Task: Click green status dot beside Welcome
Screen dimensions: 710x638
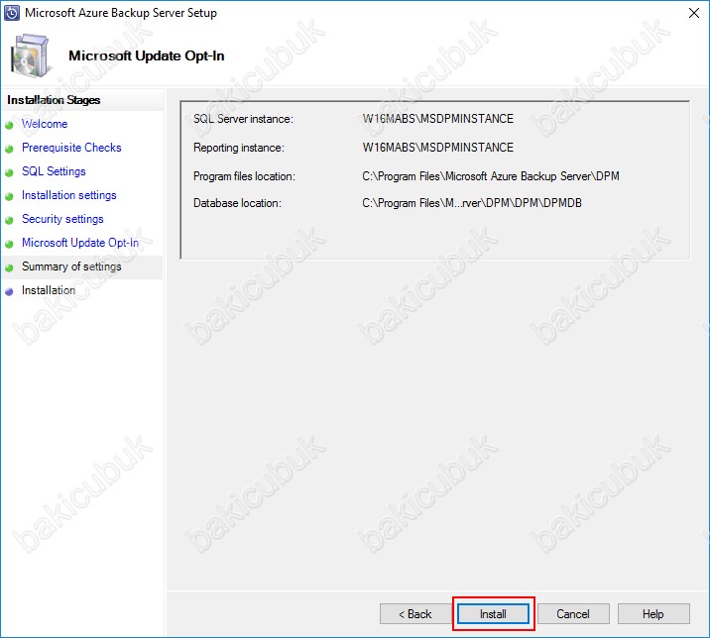Action: pyautogui.click(x=9, y=126)
